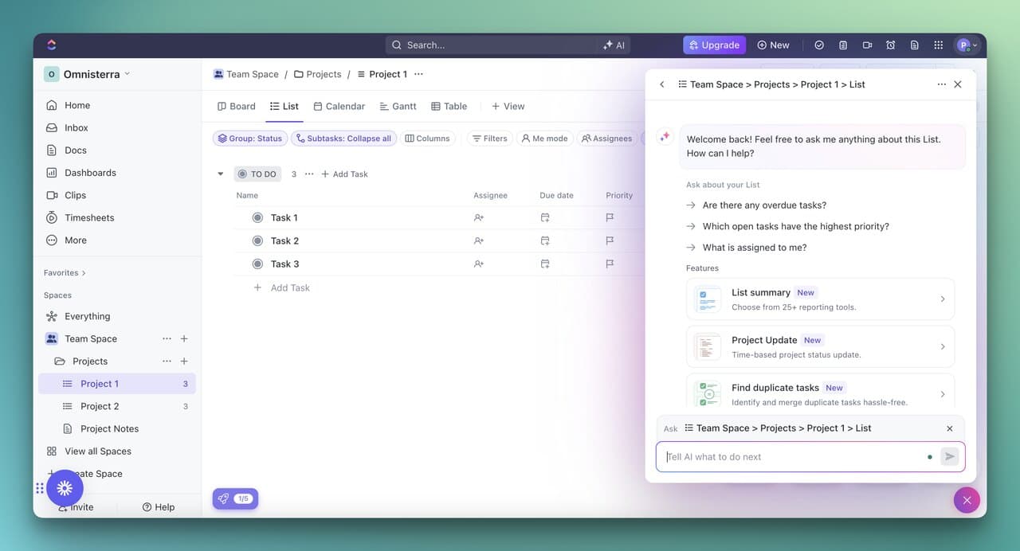Open Project Notes in the sidebar
Screen dimensions: 1020x551
pyautogui.click(x=117, y=428)
